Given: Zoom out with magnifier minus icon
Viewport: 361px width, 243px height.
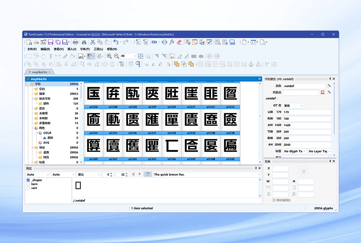Looking at the screenshot, I should [117, 56].
